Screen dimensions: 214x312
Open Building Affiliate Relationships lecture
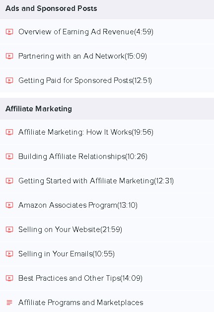click(107, 156)
